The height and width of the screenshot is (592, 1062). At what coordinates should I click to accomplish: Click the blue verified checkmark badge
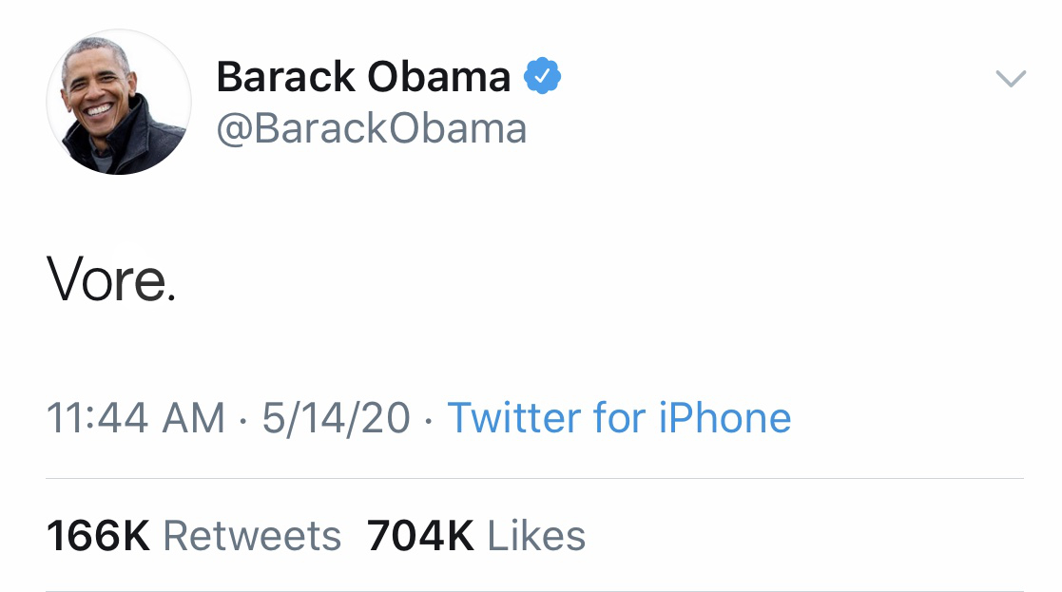tap(543, 77)
